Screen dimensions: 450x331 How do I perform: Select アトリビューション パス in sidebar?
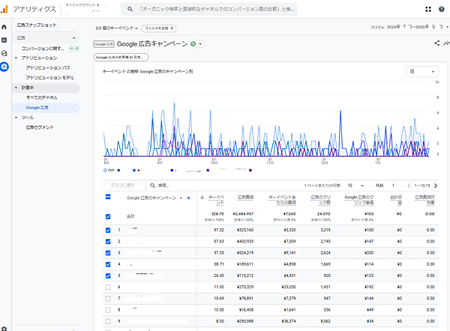pyautogui.click(x=49, y=67)
